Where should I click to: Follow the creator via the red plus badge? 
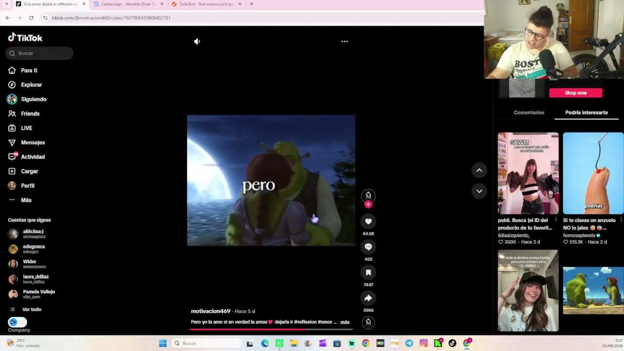[368, 205]
